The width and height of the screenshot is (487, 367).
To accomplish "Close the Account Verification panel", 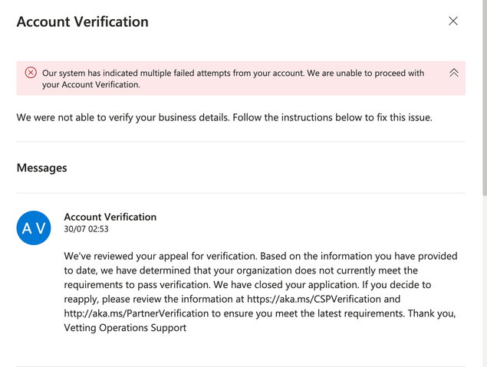I will (x=453, y=21).
